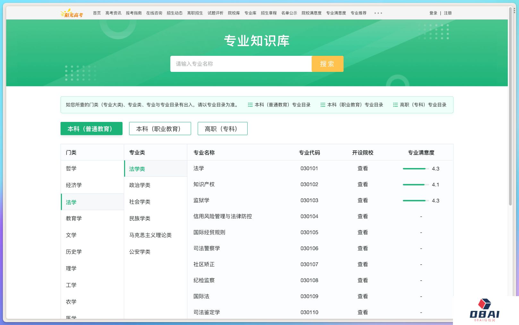519x325 pixels.
Task: Click 查看 for 法学 030101
Action: [363, 168]
